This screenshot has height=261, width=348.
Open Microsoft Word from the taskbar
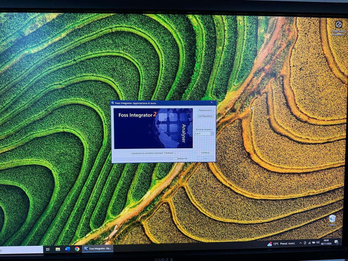pyautogui.click(x=67, y=249)
